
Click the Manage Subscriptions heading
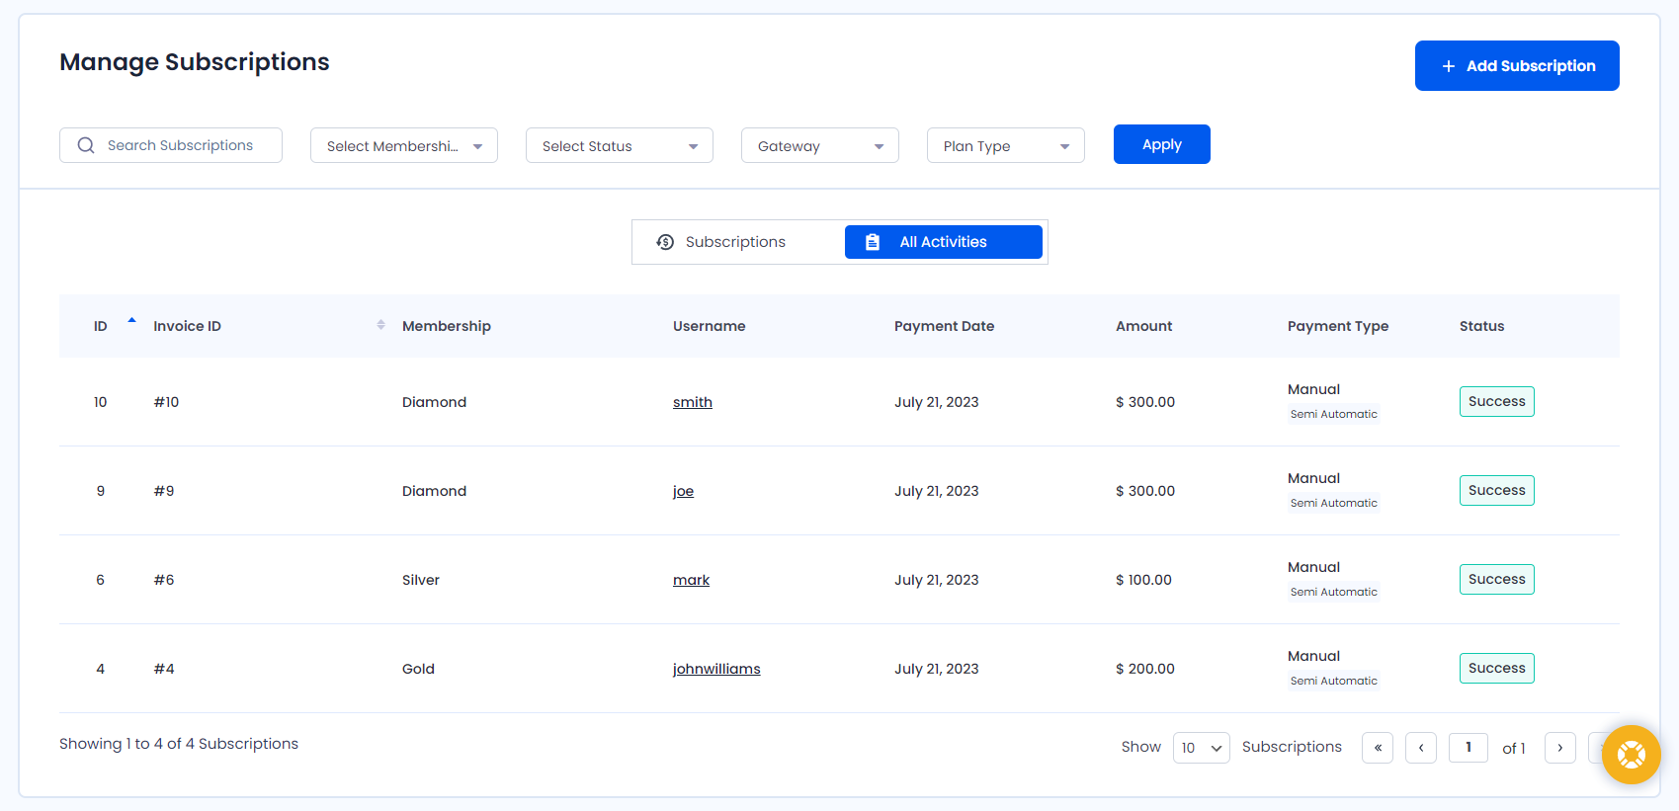(195, 62)
